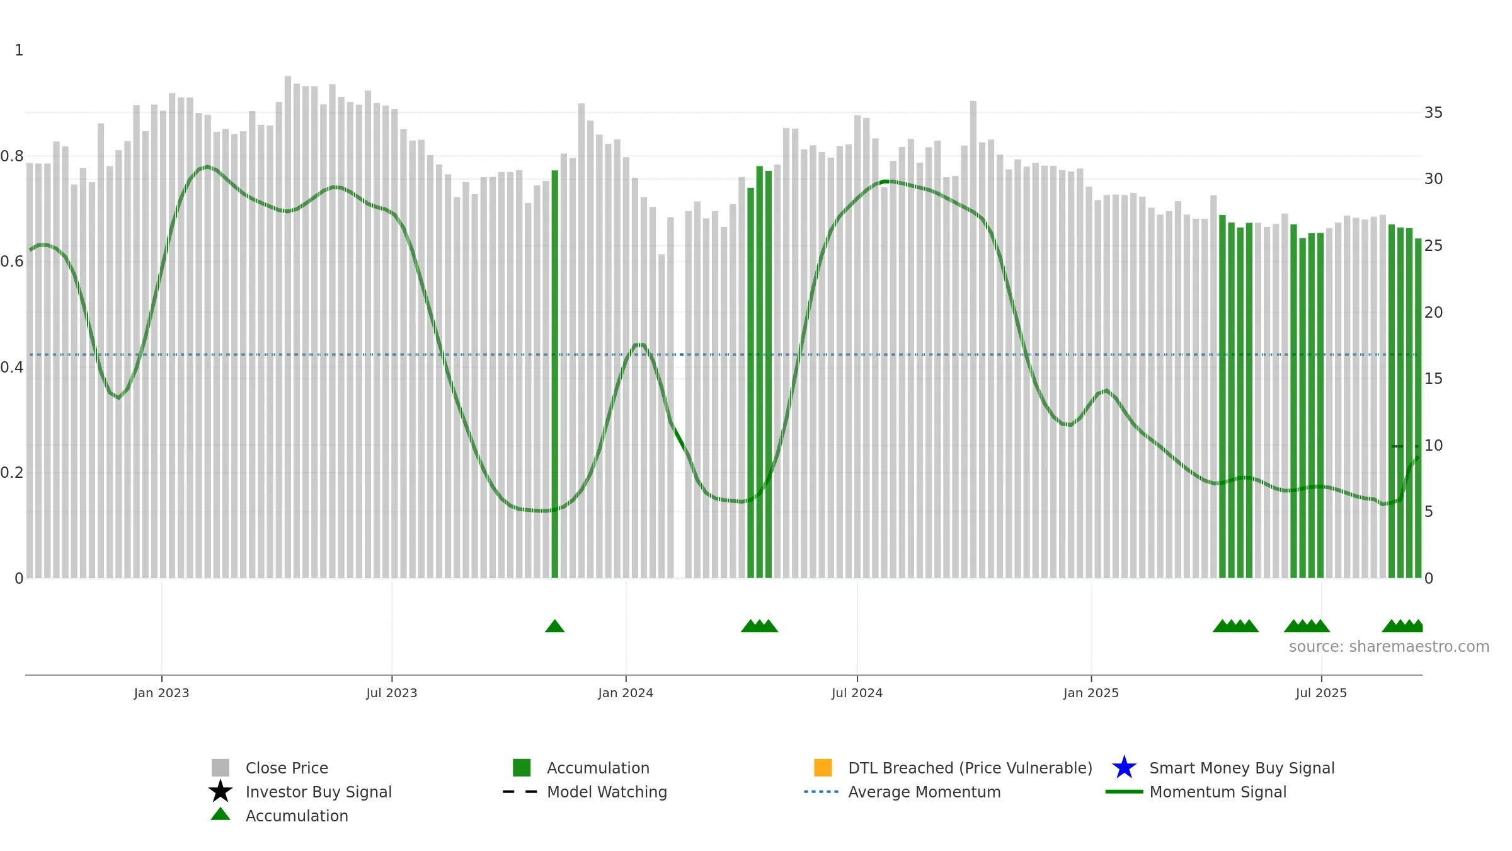Click the green Momentum Signal line icon
This screenshot has height=851, width=1512.
[1124, 792]
